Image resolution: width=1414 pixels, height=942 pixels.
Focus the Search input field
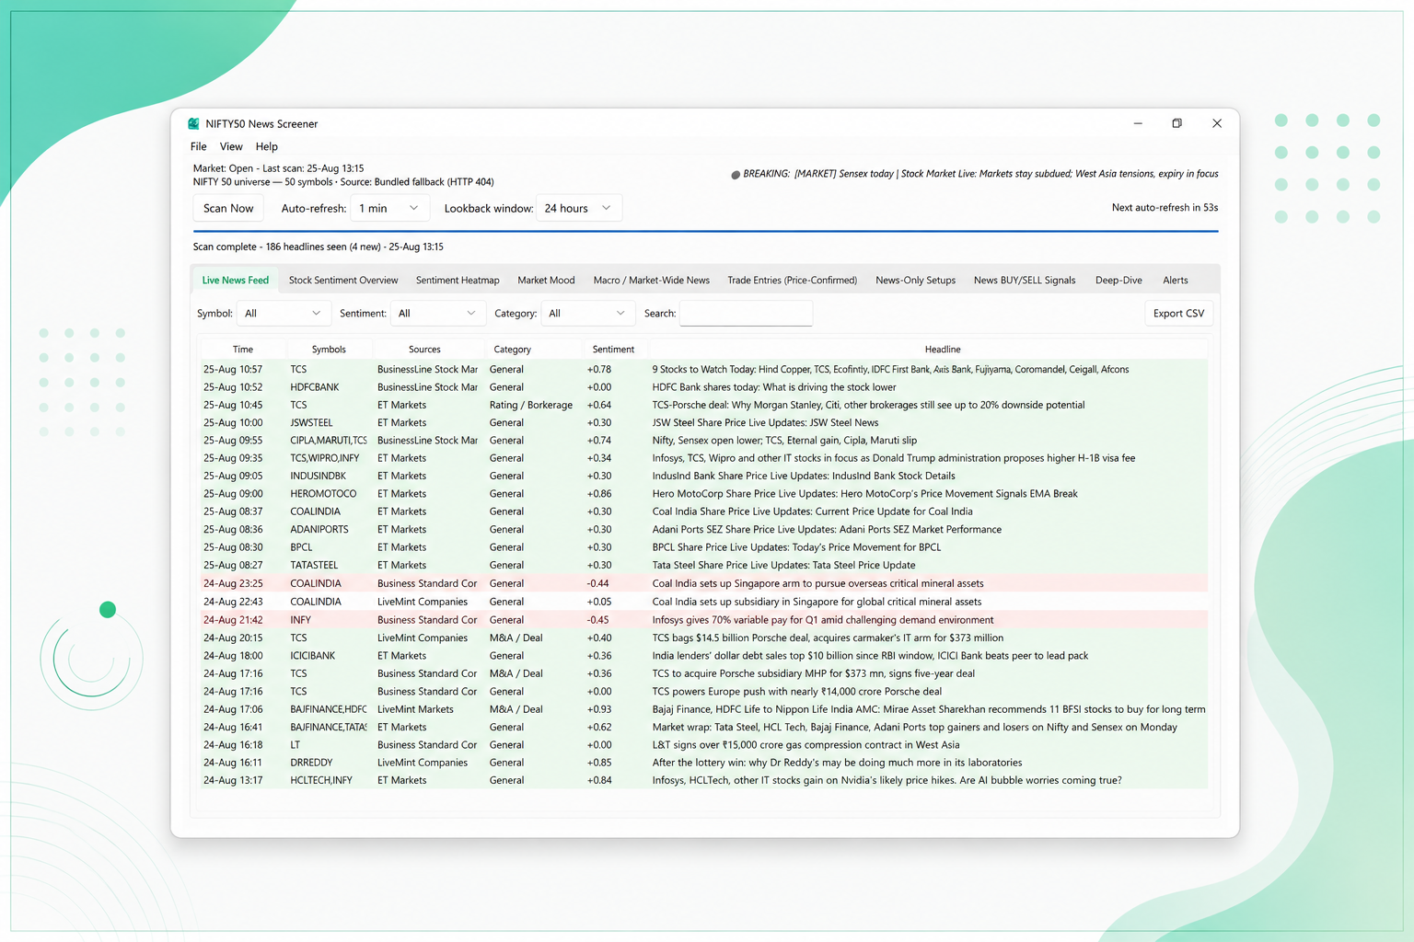click(746, 314)
